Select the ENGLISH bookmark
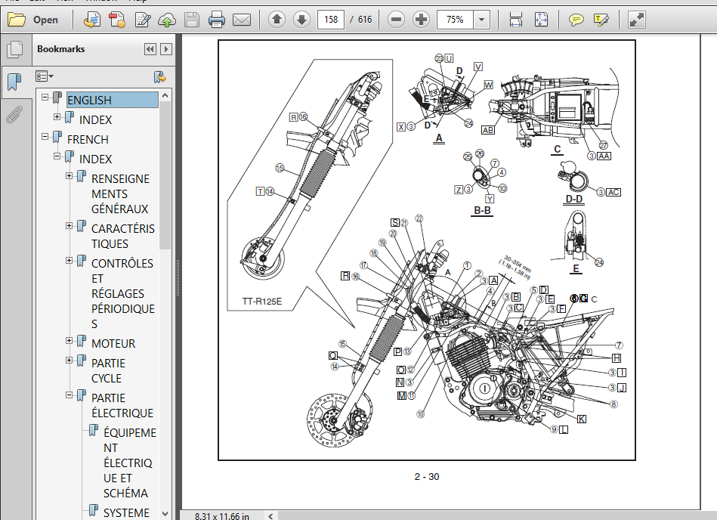 click(x=112, y=101)
